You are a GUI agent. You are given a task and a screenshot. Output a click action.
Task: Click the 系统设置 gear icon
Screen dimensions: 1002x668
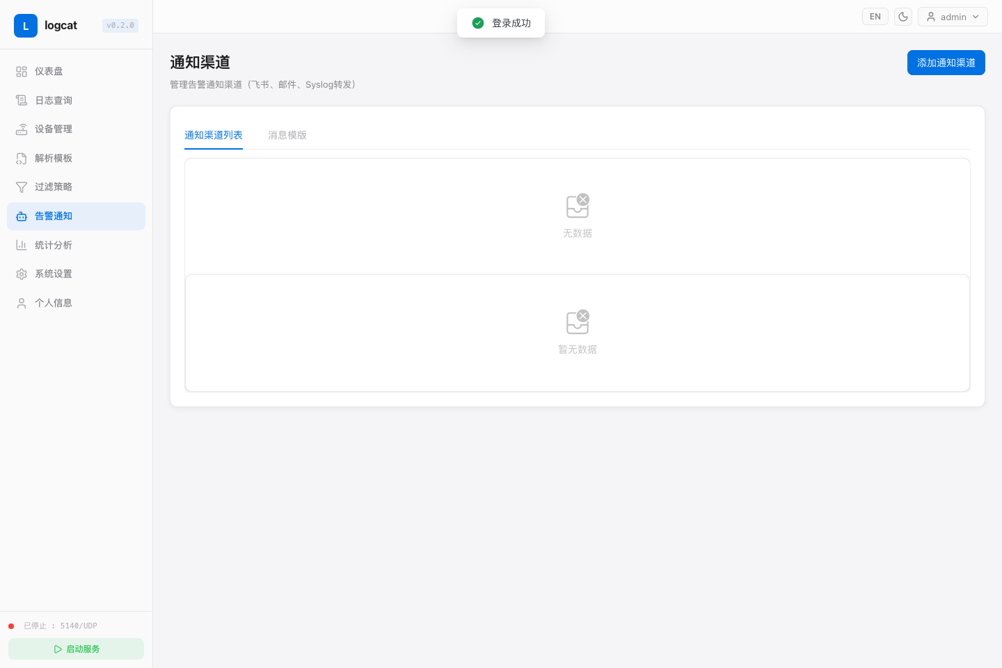(x=22, y=274)
